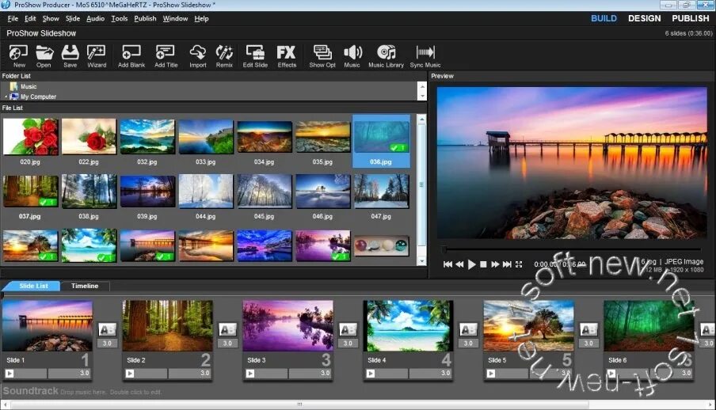The height and width of the screenshot is (410, 716).
Task: Click transition icon after Slide 3
Action: [x=348, y=329]
